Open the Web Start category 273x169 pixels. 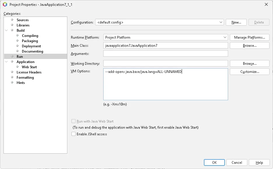29,67
